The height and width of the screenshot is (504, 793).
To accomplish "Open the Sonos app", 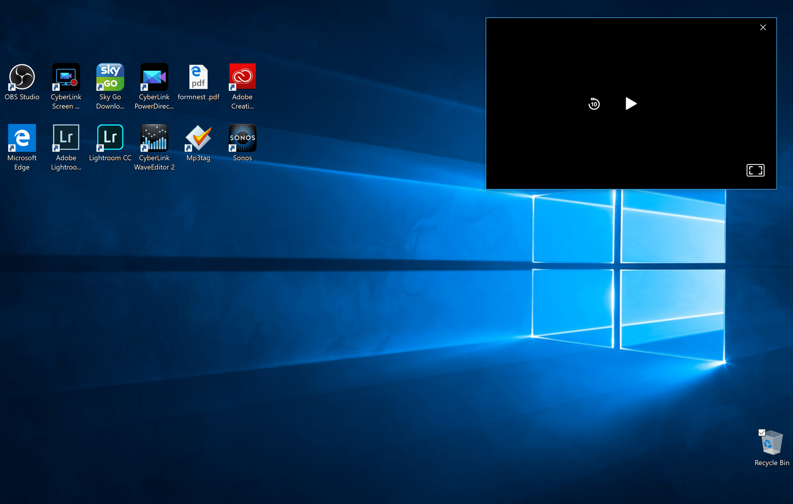I will (x=242, y=137).
